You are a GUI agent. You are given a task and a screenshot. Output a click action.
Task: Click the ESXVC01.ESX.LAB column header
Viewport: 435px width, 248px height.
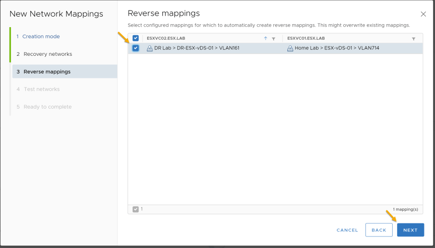point(306,38)
